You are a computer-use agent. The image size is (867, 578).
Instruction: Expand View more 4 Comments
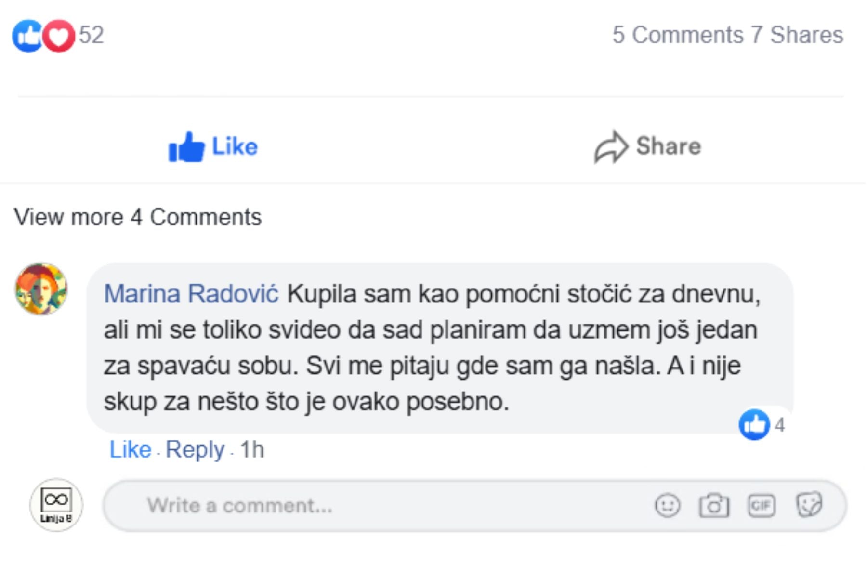138,217
